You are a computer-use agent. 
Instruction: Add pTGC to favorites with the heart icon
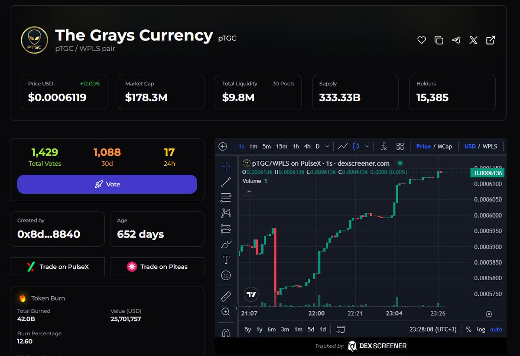(x=422, y=40)
